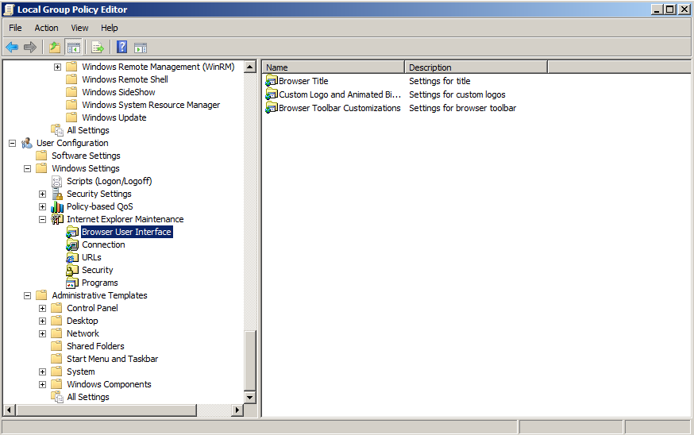
Task: Sort by the Name column header
Action: tap(334, 67)
